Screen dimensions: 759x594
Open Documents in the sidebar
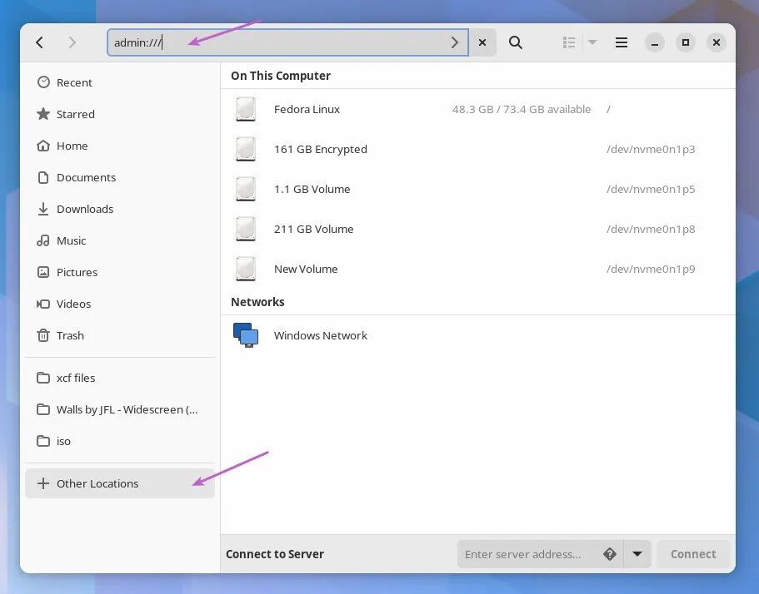coord(120,177)
